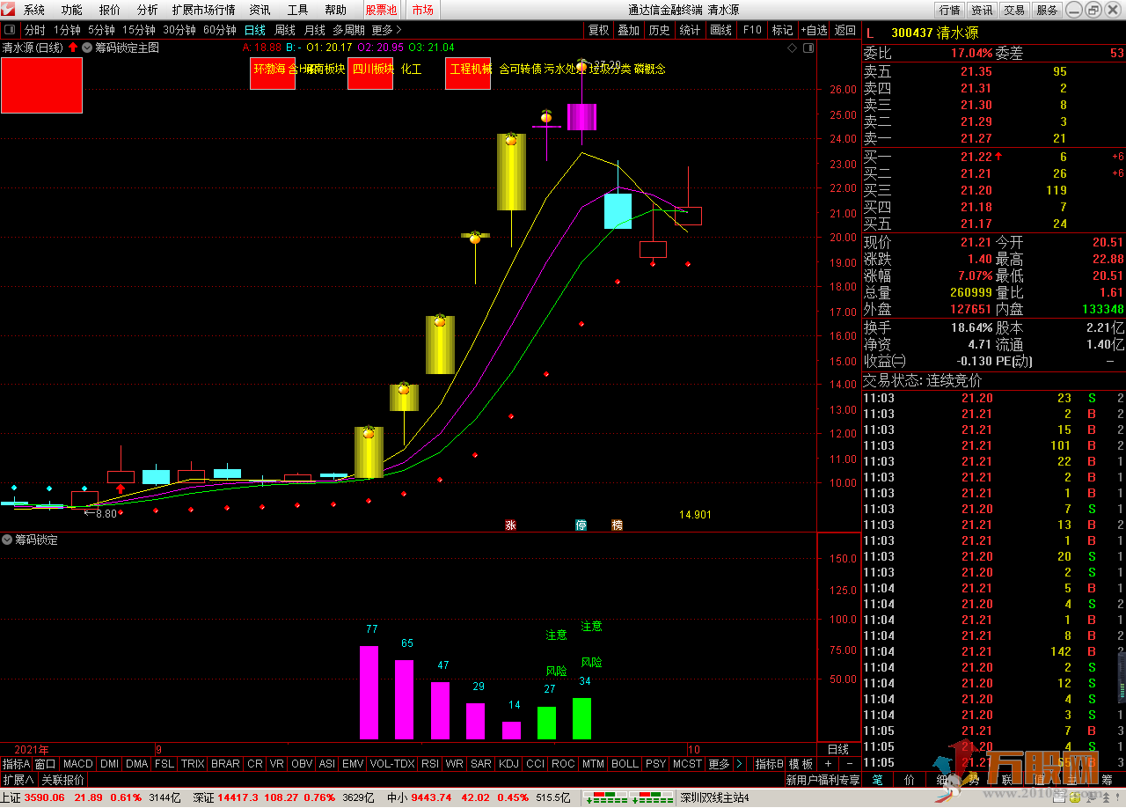Select the RSI indicator

tap(430, 764)
